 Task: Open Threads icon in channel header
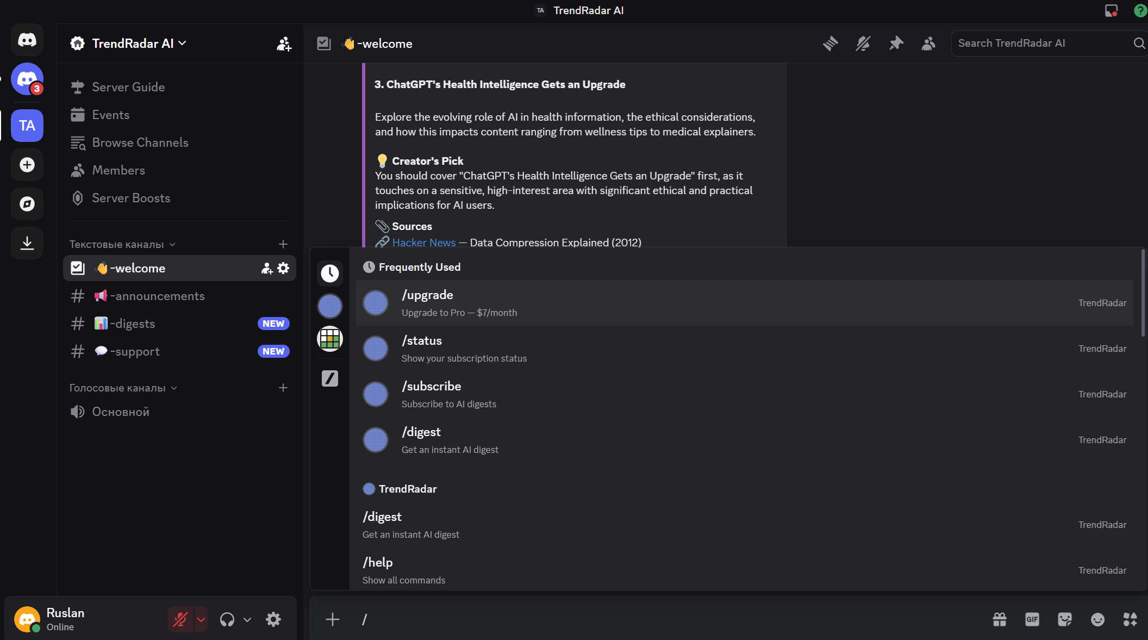click(x=830, y=44)
